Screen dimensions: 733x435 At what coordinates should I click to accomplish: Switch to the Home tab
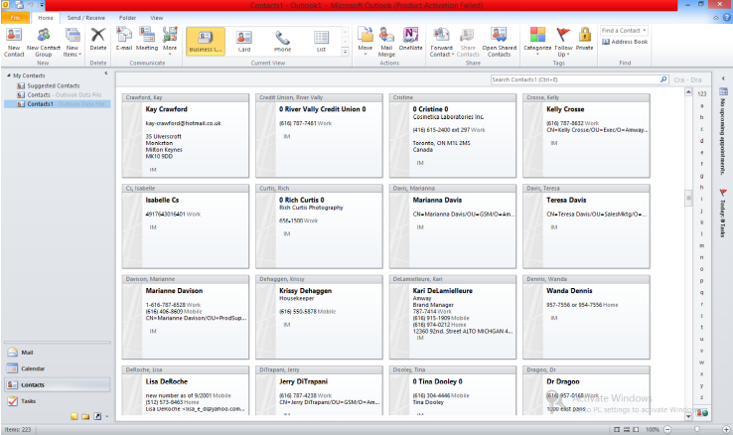[46, 18]
